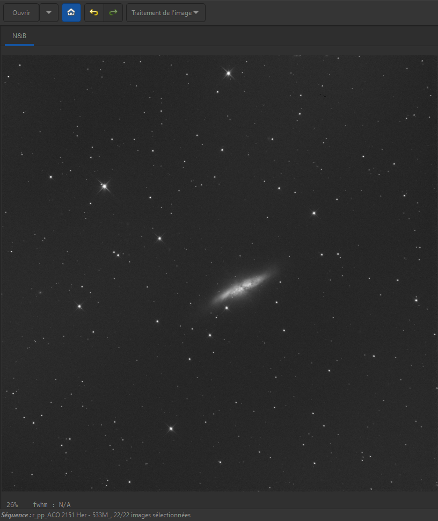Click the galaxy in the image
The height and width of the screenshot is (521, 438).
coord(244,286)
